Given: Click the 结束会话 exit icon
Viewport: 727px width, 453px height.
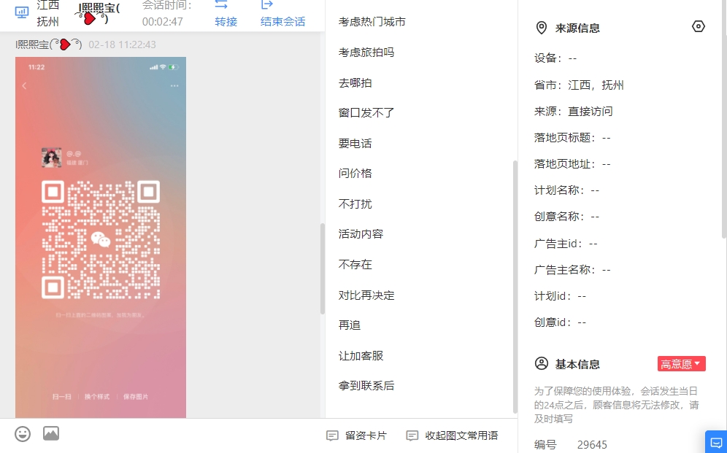Looking at the screenshot, I should [268, 4].
